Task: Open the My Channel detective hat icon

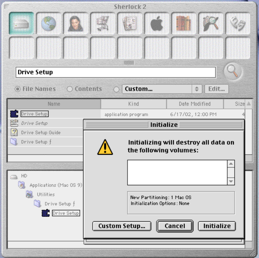Action: 211,23
